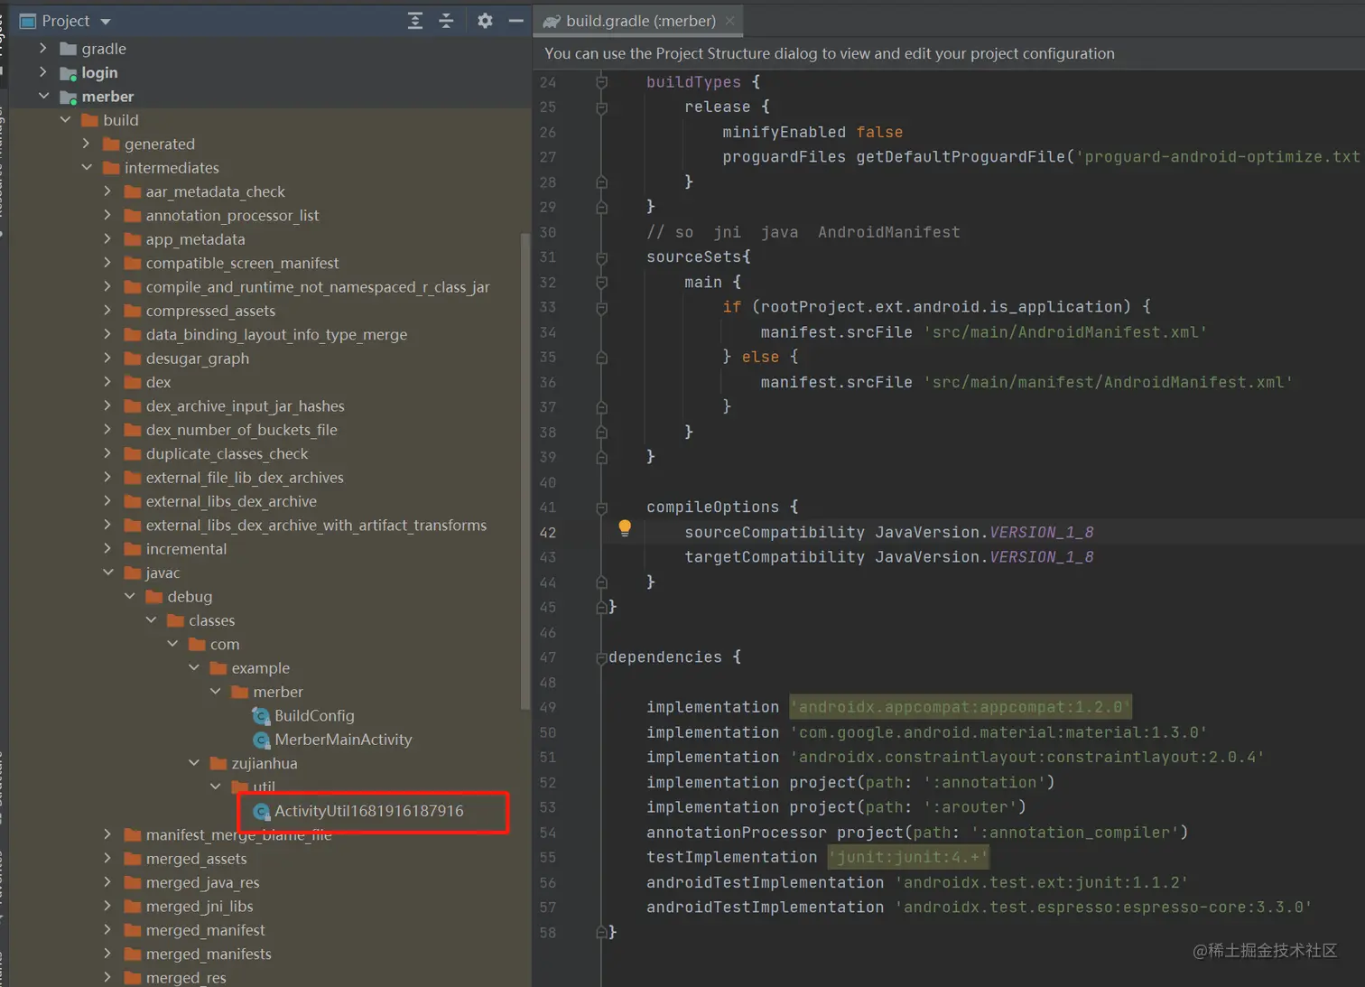Click the merged_assets folder icon
The width and height of the screenshot is (1365, 987).
pos(133,859)
